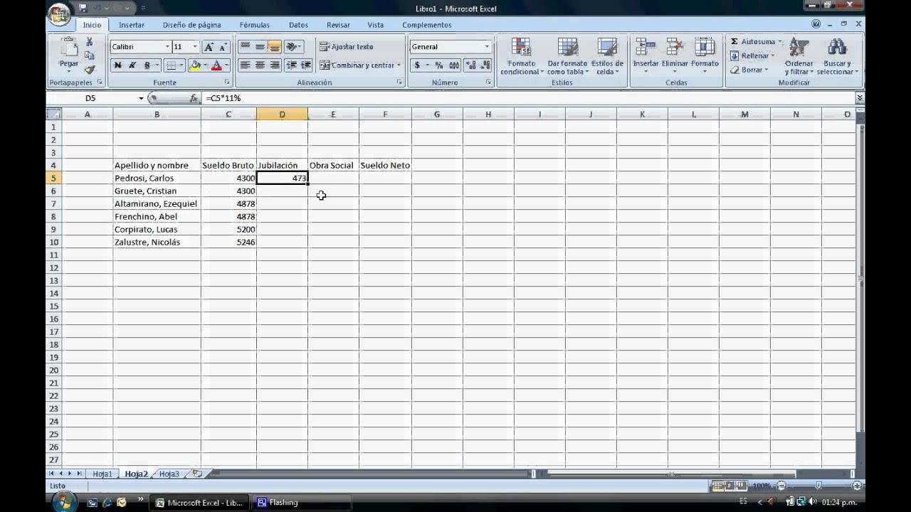This screenshot has width=911, height=512.
Task: Open the Diseño de página tab
Action: pyautogui.click(x=192, y=25)
